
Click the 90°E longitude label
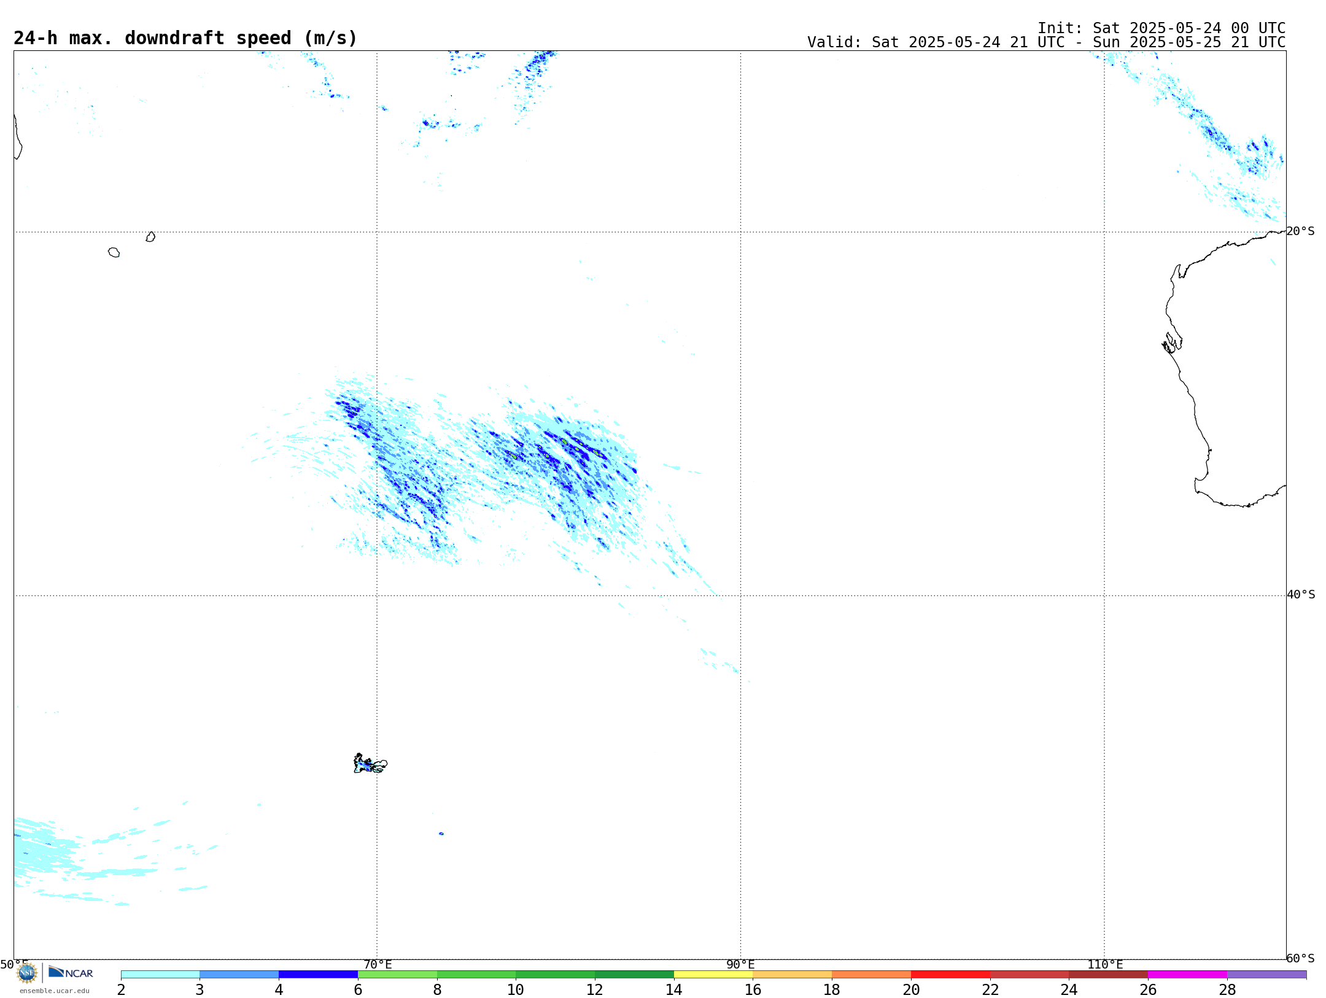point(740,965)
